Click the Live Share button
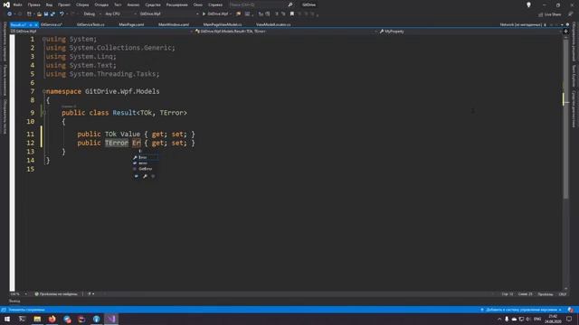This screenshot has height=325, width=579. click(549, 14)
